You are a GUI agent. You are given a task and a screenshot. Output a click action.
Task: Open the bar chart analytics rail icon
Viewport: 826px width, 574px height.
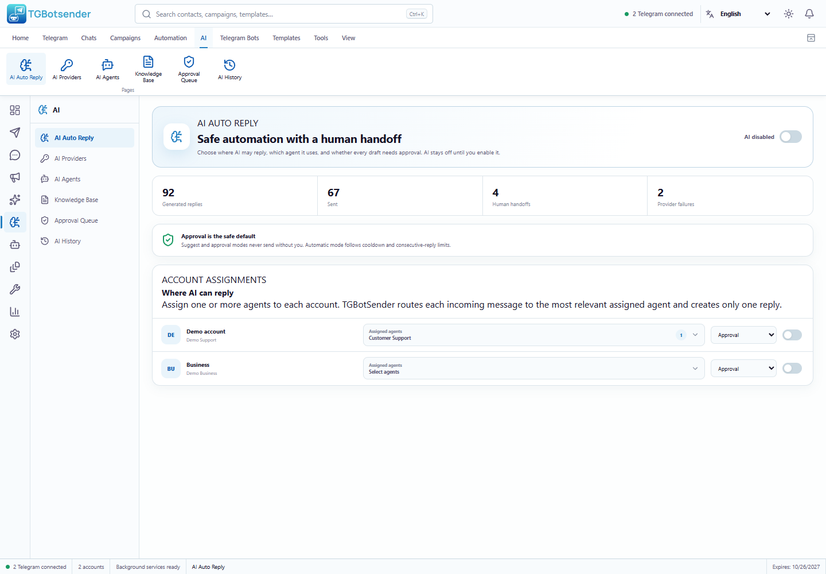(15, 312)
